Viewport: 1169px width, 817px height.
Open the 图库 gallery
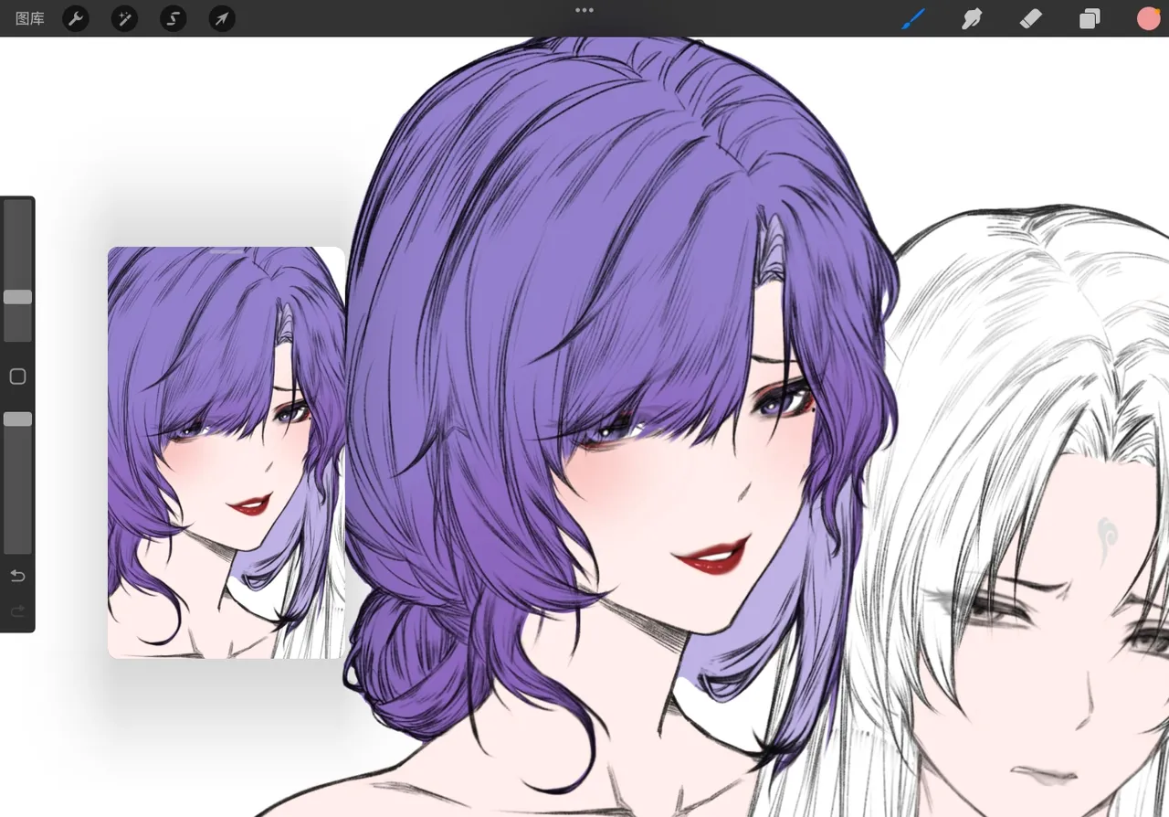coord(30,18)
